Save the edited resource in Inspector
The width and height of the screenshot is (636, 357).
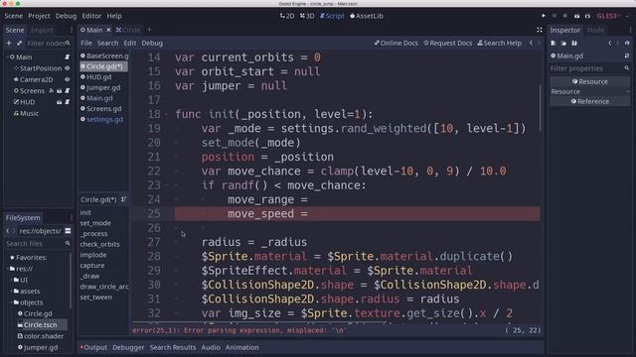pos(574,43)
